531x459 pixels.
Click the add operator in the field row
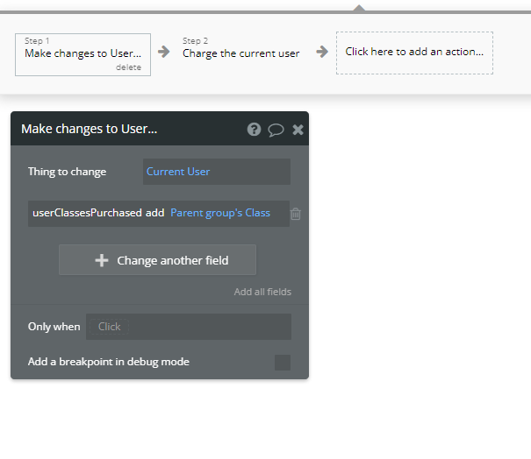[155, 213]
